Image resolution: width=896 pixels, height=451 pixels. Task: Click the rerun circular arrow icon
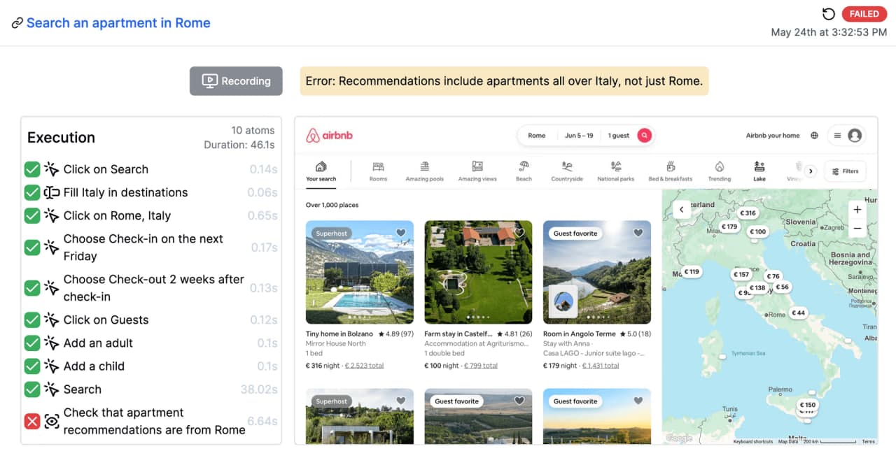pos(829,14)
